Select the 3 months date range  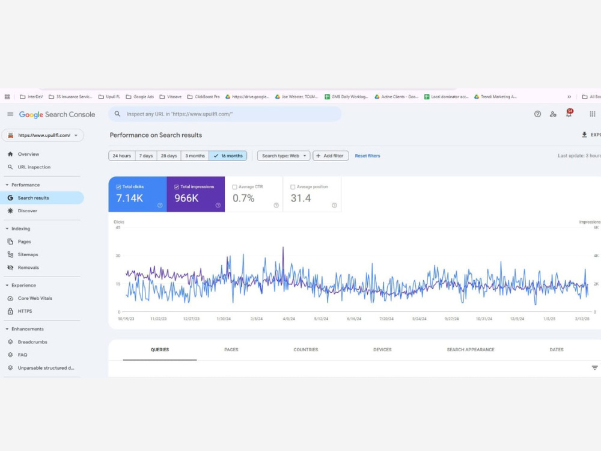(195, 156)
